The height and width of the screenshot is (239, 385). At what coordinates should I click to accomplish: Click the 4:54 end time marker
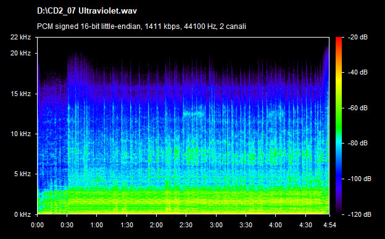(x=329, y=225)
